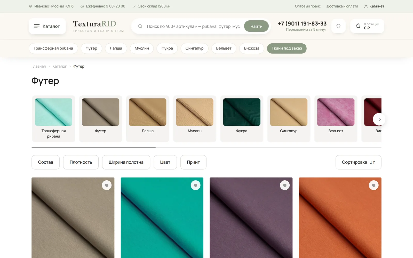413x258 pixels.
Task: Click the hamburger Каталог menu icon
Action: coord(37,26)
